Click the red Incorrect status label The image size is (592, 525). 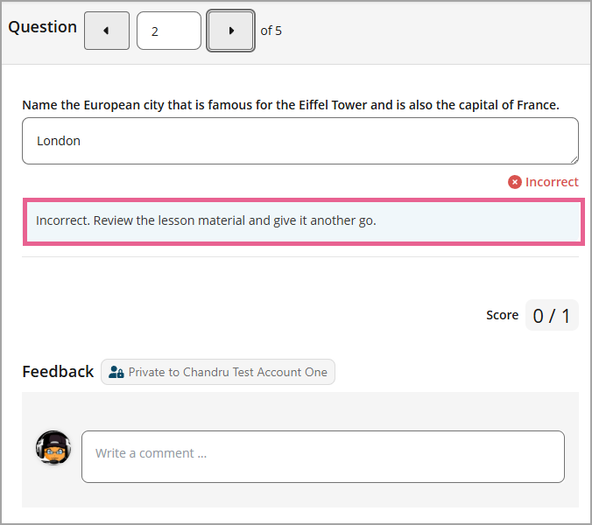[552, 182]
